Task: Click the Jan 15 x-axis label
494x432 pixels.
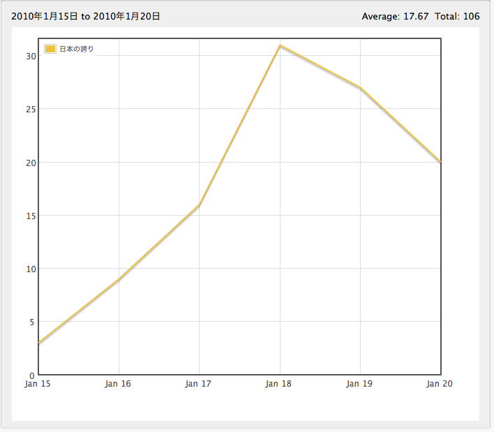Action: pyautogui.click(x=37, y=384)
